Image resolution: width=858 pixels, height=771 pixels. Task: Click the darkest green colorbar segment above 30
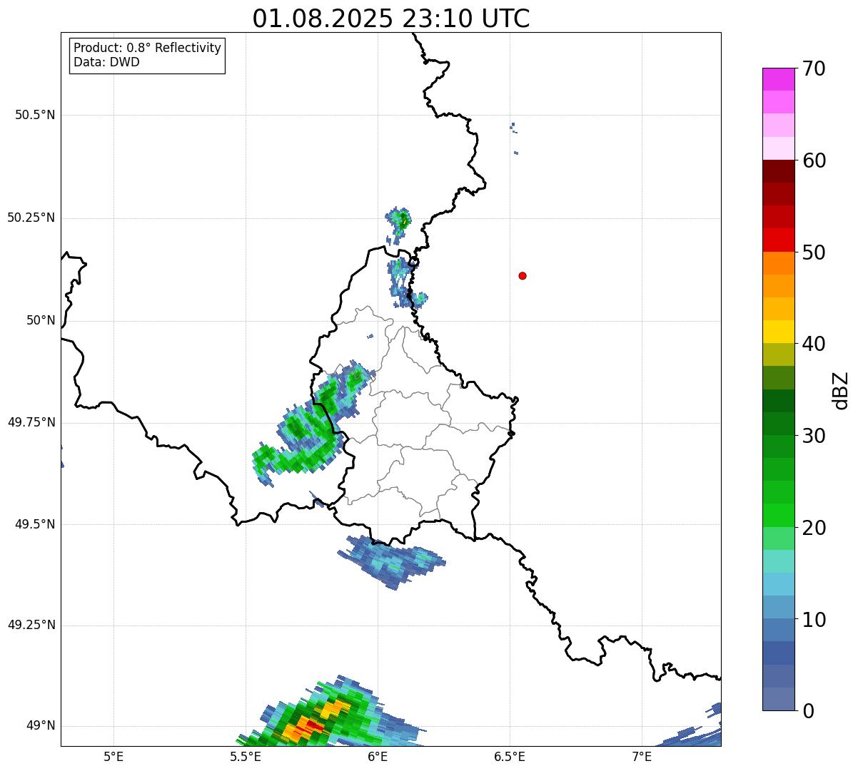click(x=778, y=401)
